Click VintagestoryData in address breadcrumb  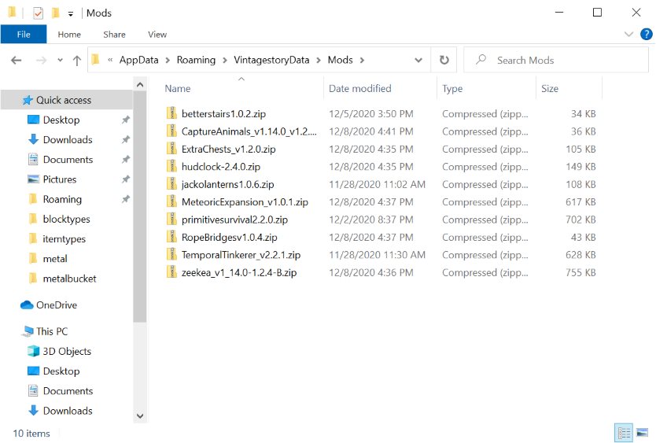pyautogui.click(x=277, y=61)
